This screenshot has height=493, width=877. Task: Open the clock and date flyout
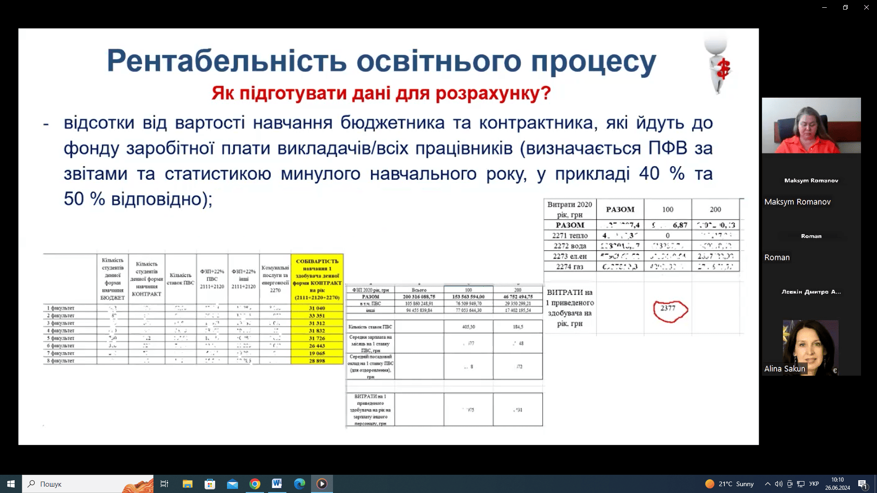(x=837, y=484)
